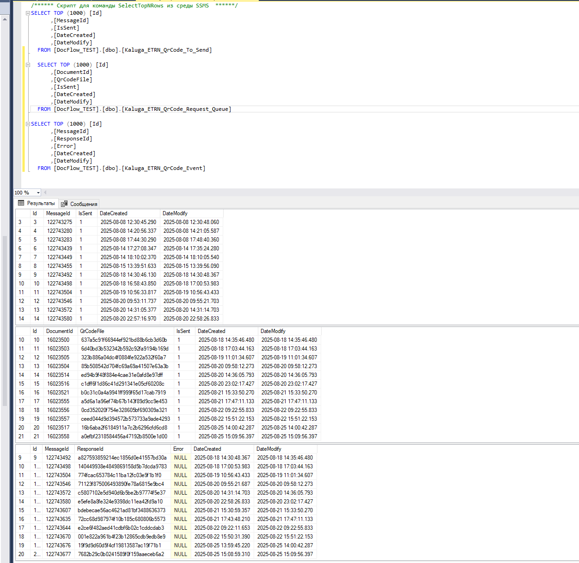This screenshot has height=563, width=579.
Task: Select the QrCodeFile column header
Action: pos(126,331)
